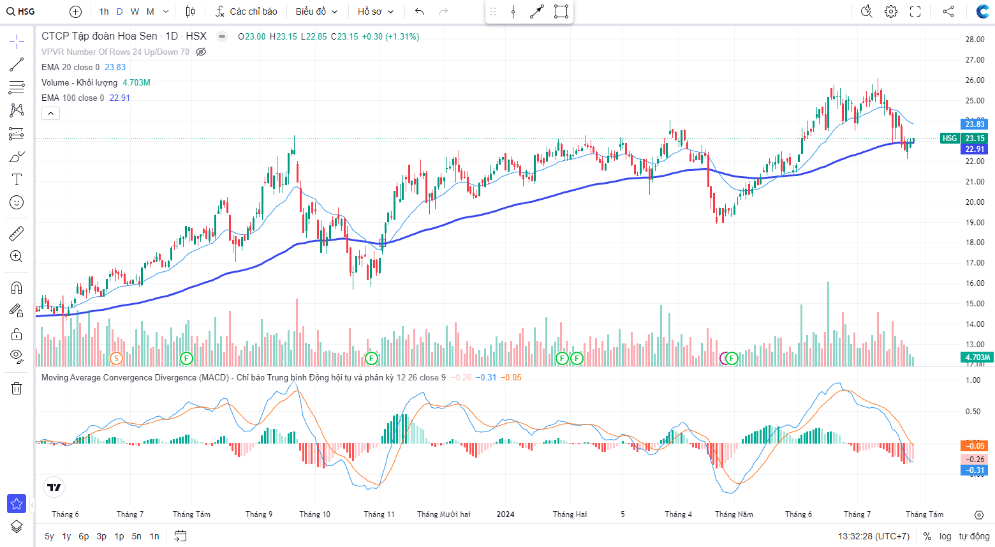Grab the floating drawing toolbar handle

pos(492,11)
